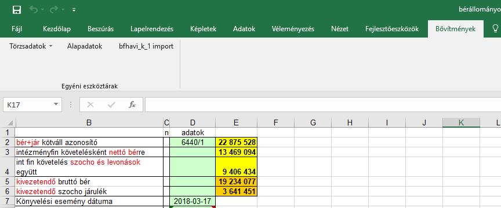Click 'kivezetendő szocho járulék' cell
This screenshot has height=208, width=501.
89,191
